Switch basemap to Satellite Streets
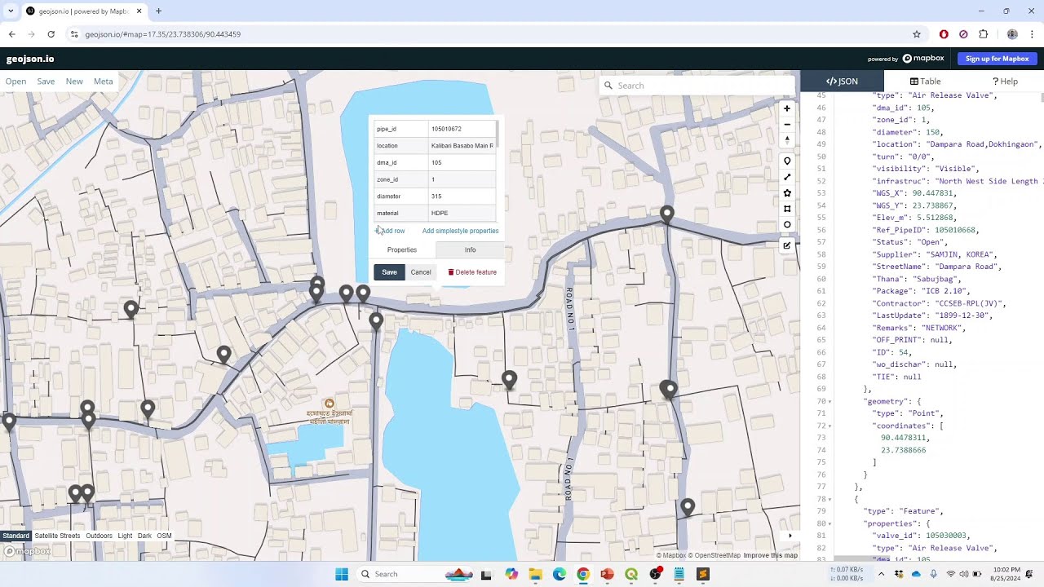This screenshot has height=587, width=1044. click(x=57, y=536)
